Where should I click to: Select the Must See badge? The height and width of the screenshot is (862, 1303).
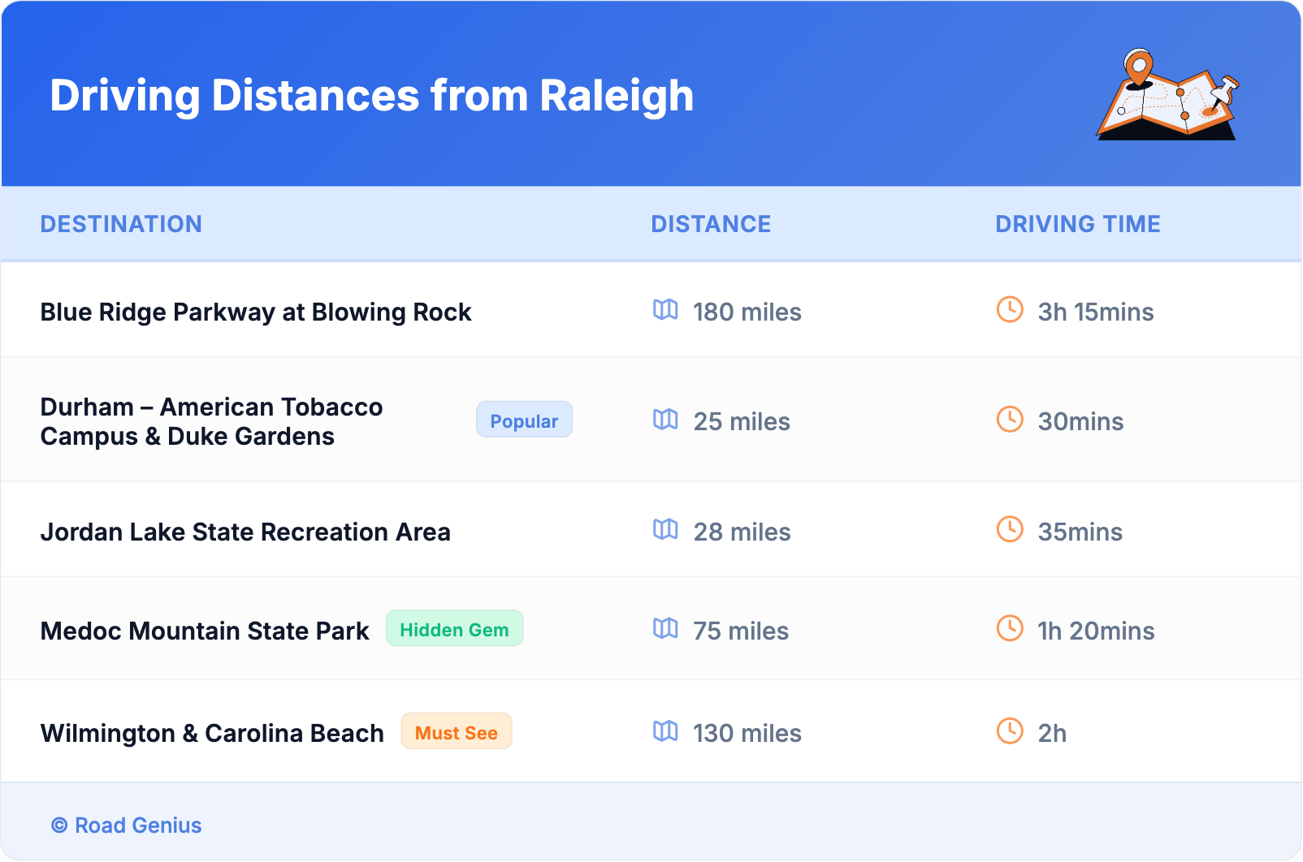tap(456, 732)
